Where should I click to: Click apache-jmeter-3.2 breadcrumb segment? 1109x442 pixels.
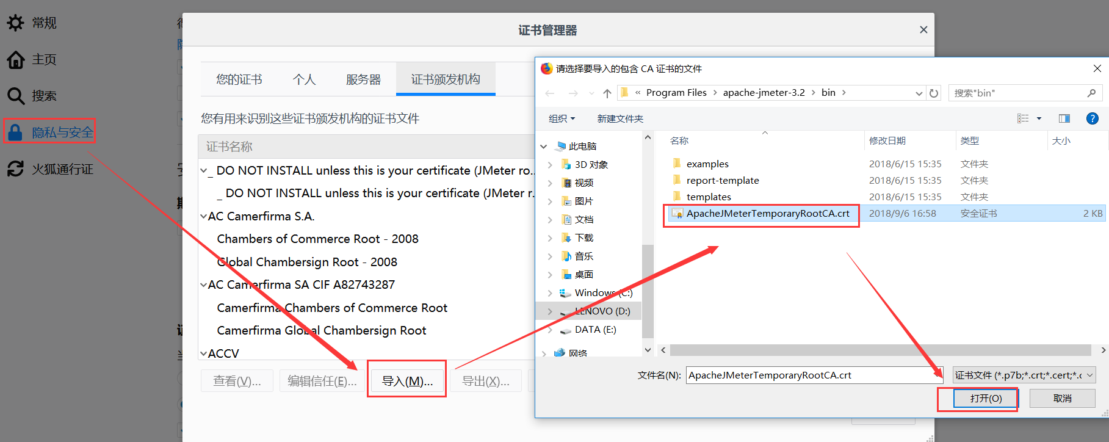pos(764,93)
